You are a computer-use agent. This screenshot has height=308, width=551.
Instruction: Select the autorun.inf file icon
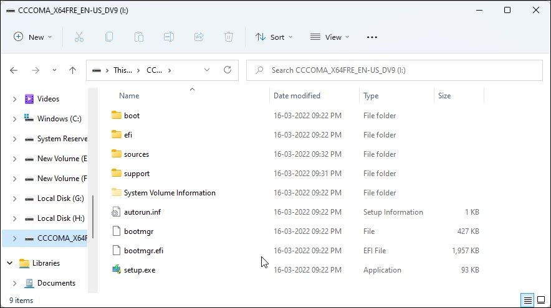coord(116,212)
